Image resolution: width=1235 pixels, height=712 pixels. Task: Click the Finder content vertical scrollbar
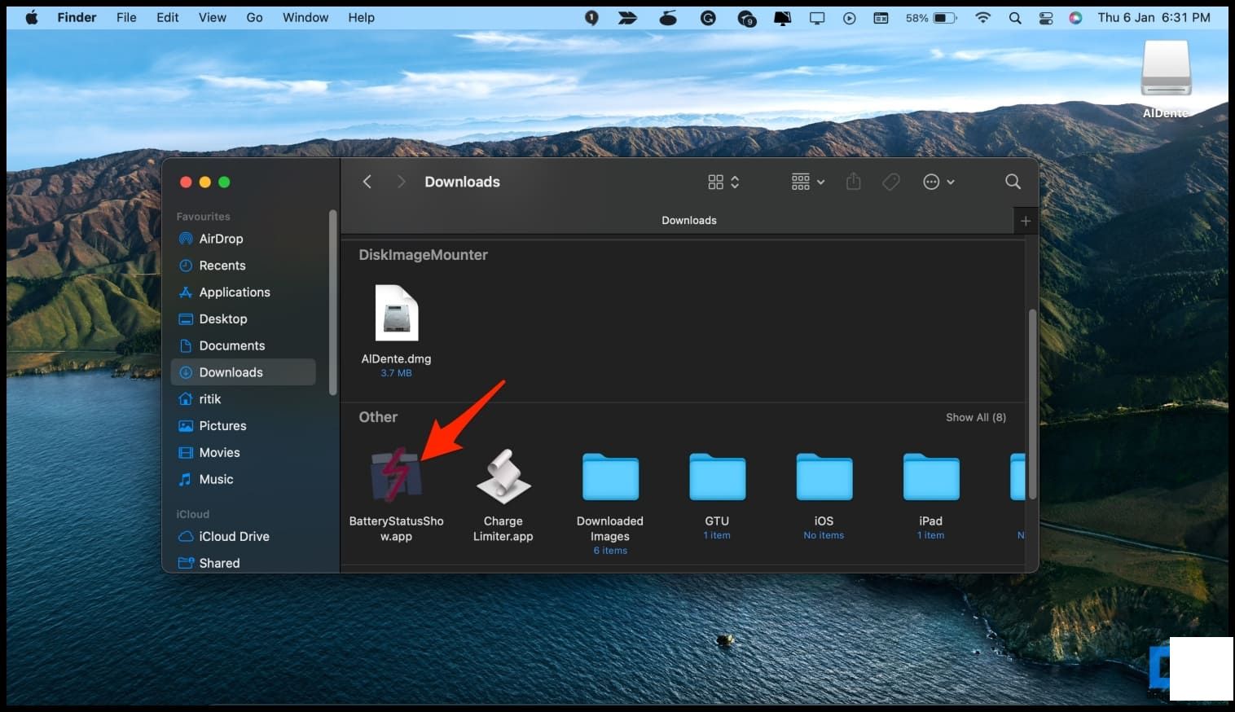[1032, 404]
